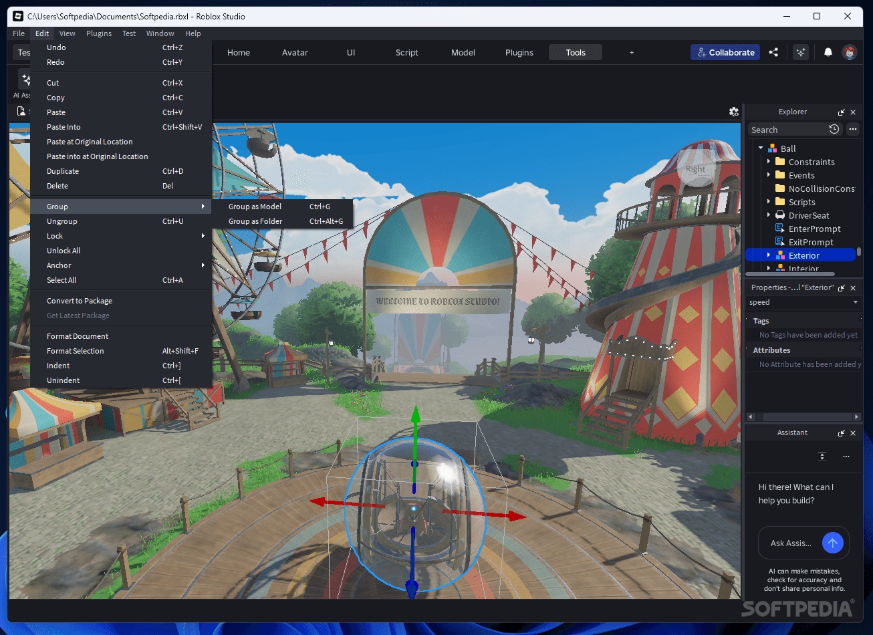Switch to the Script tab
This screenshot has height=635, width=873.
click(x=406, y=52)
